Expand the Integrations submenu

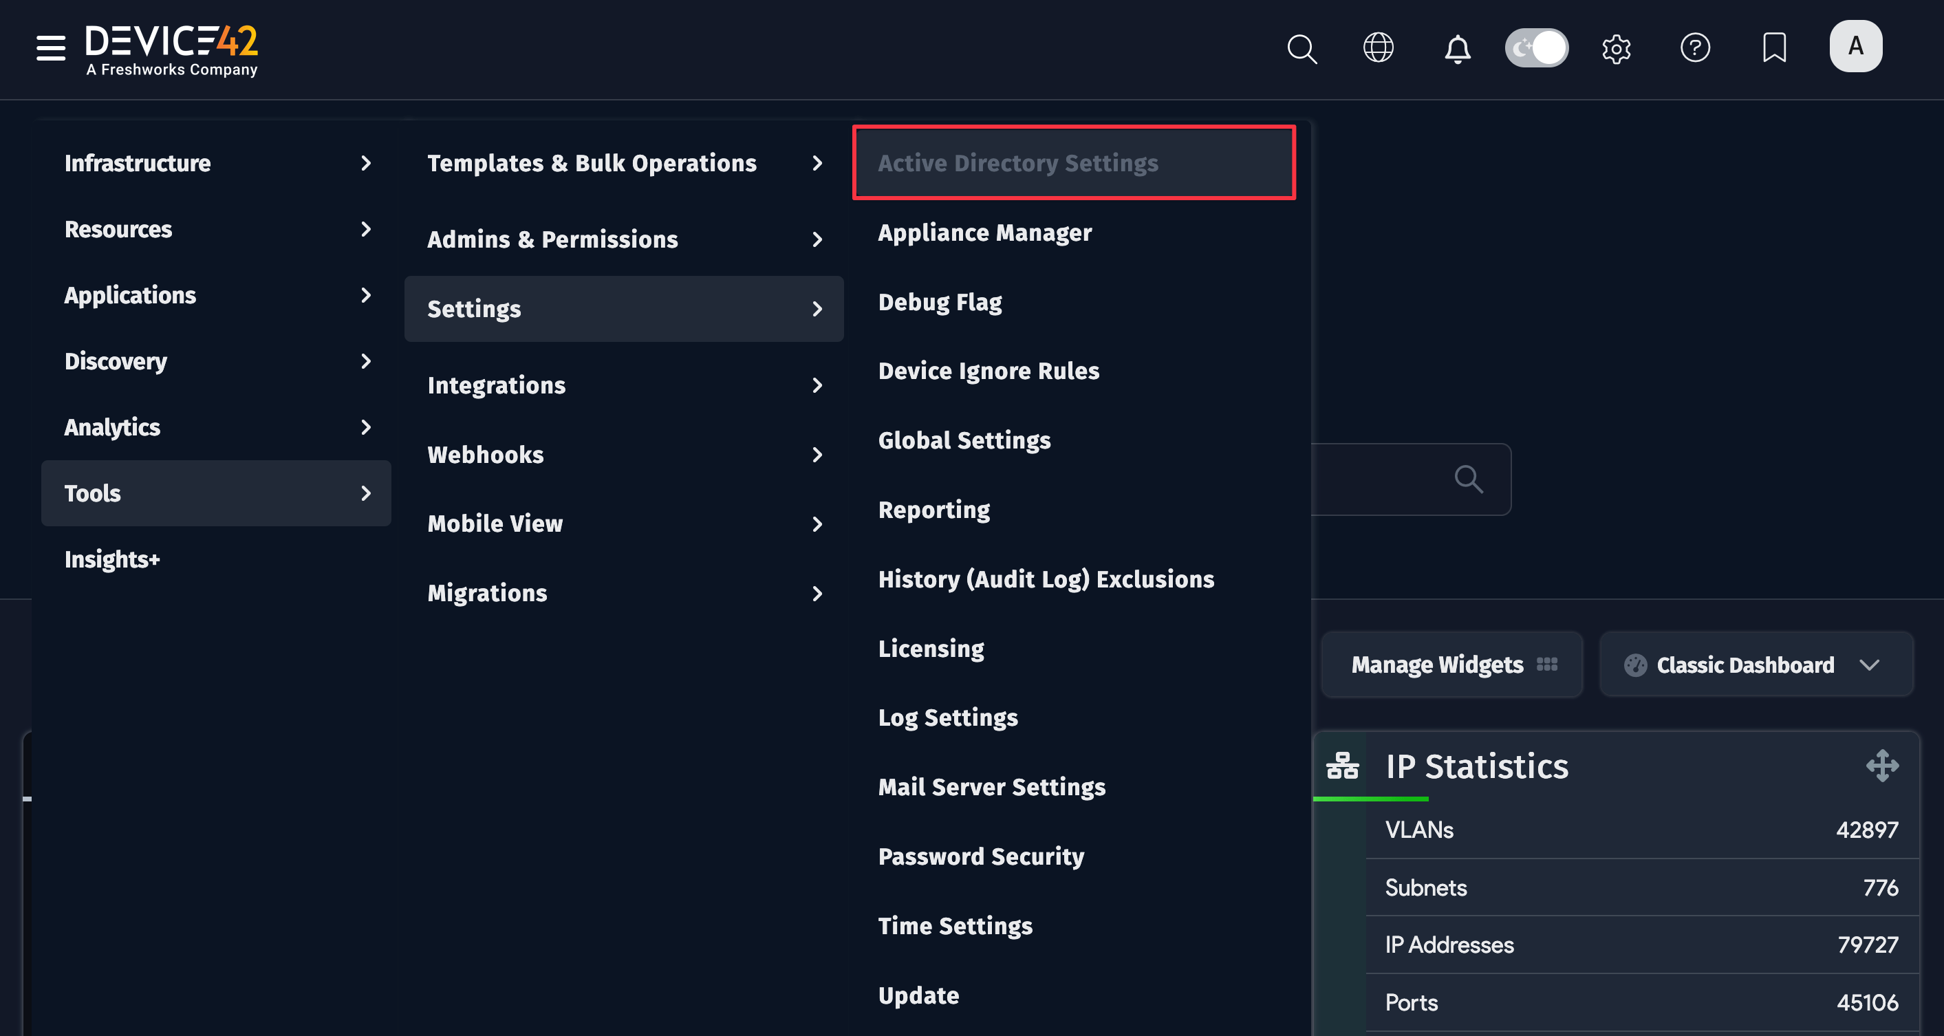click(623, 385)
